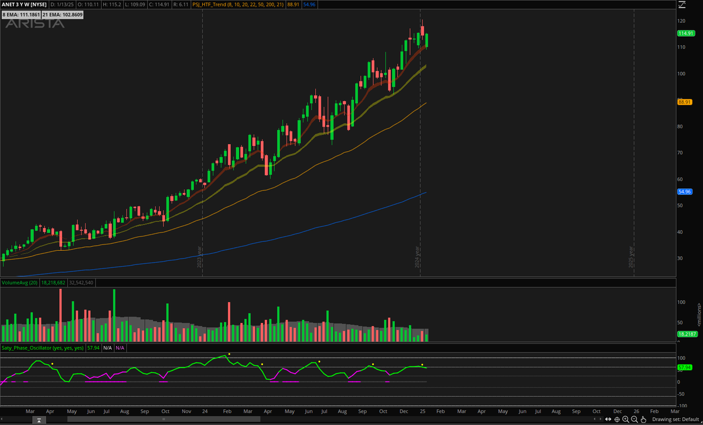Click the blue 54.96 price axis bubble
This screenshot has width=703, height=425.
[x=685, y=192]
